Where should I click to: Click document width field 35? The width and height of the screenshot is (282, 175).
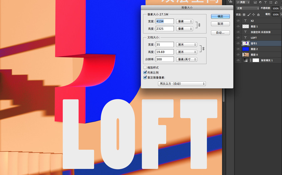pyautogui.click(x=165, y=45)
